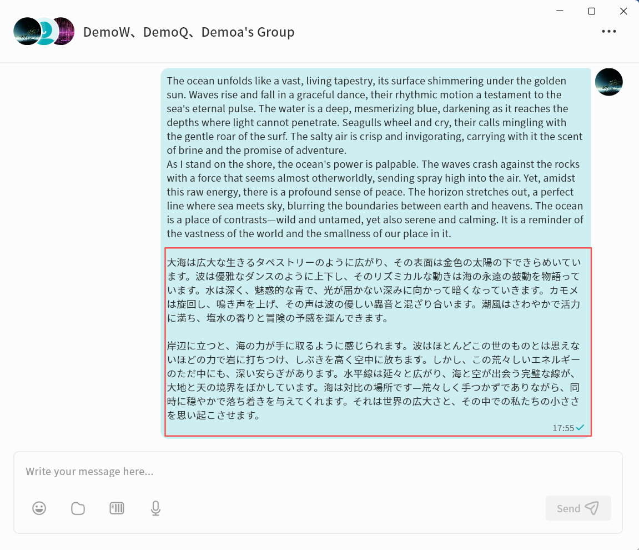Click the paper plane icon in Send

(592, 508)
